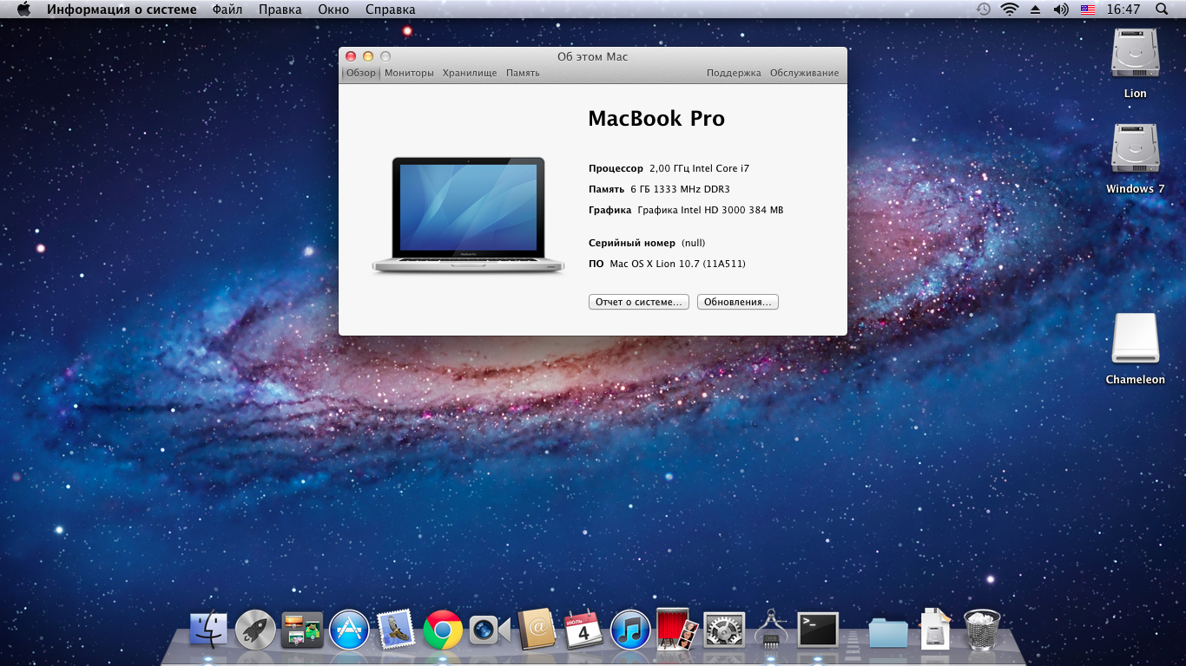The image size is (1186, 666).
Task: Switch to the Память tab
Action: coord(523,73)
